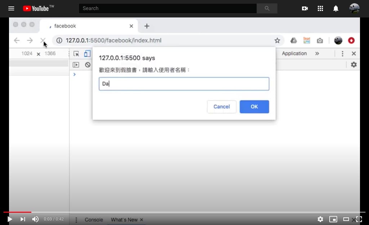The height and width of the screenshot is (225, 369).
Task: Switch to theater mode
Action: (x=346, y=219)
